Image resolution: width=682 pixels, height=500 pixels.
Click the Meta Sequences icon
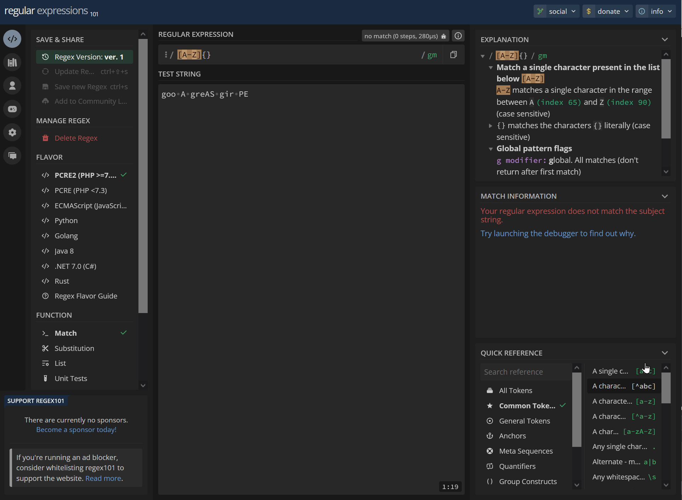[x=490, y=451]
